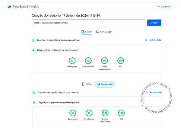
Task: Click the SEO label in upper report
Action: click(x=121, y=67)
